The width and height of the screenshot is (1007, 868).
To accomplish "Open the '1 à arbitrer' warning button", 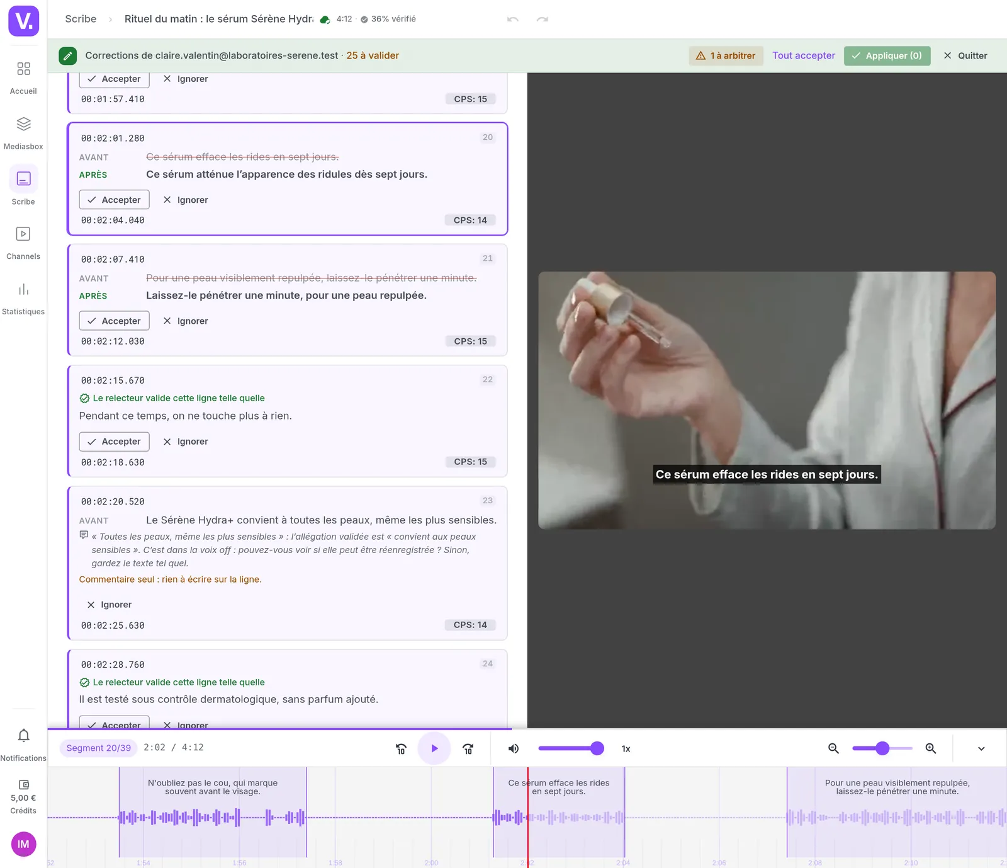I will click(x=726, y=55).
